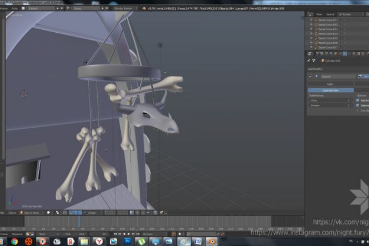Image resolution: width=369 pixels, height=246 pixels.
Task: Open the 3D view Object menu
Action: [x=12, y=213]
